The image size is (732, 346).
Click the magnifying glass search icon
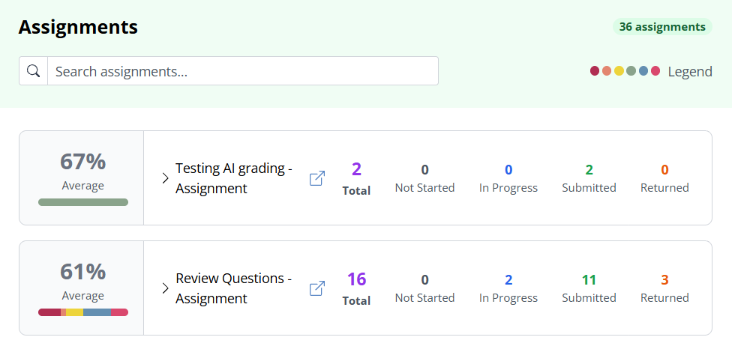[33, 71]
